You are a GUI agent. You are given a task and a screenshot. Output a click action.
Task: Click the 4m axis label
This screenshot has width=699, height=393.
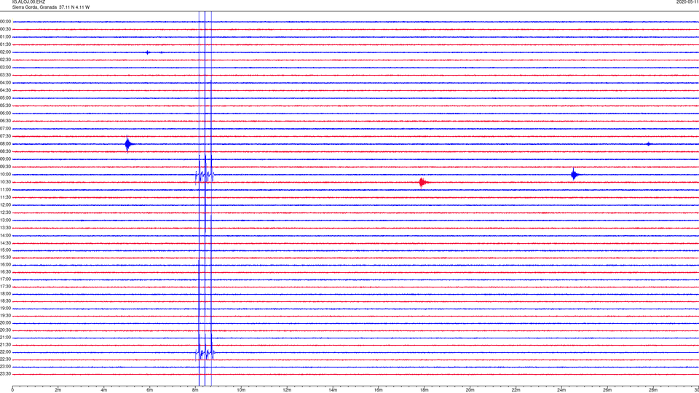click(104, 390)
